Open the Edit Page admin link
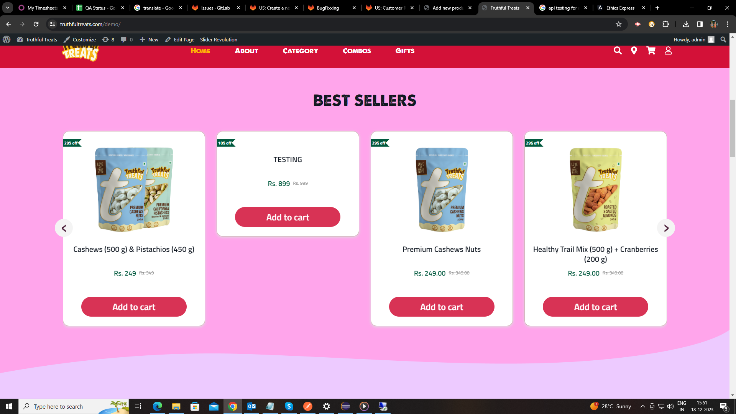The width and height of the screenshot is (736, 414). tap(180, 39)
